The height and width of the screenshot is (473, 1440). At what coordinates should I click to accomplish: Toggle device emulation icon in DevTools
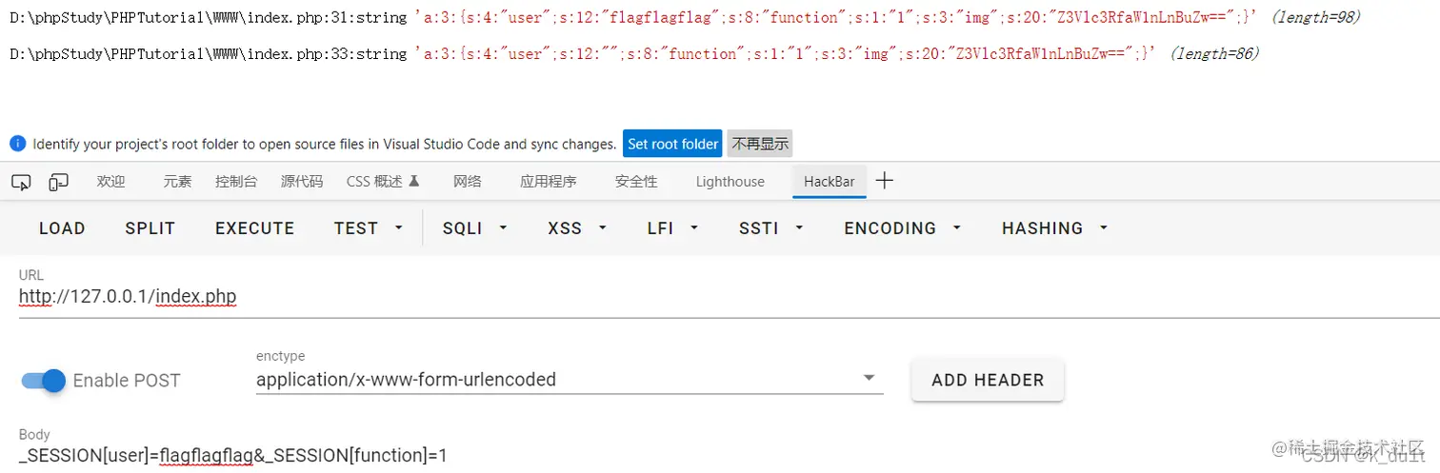(x=59, y=181)
